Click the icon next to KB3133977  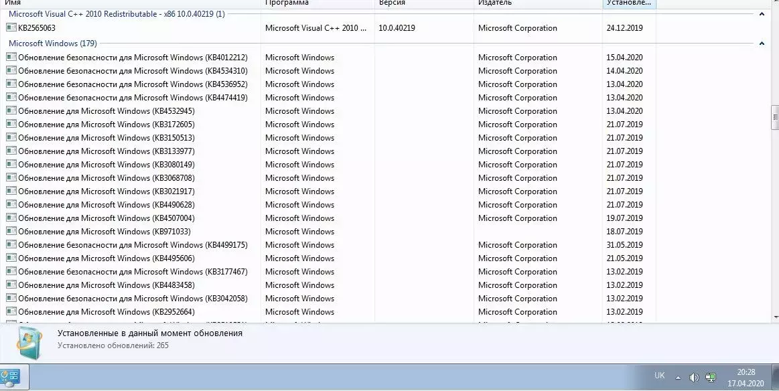[11, 151]
